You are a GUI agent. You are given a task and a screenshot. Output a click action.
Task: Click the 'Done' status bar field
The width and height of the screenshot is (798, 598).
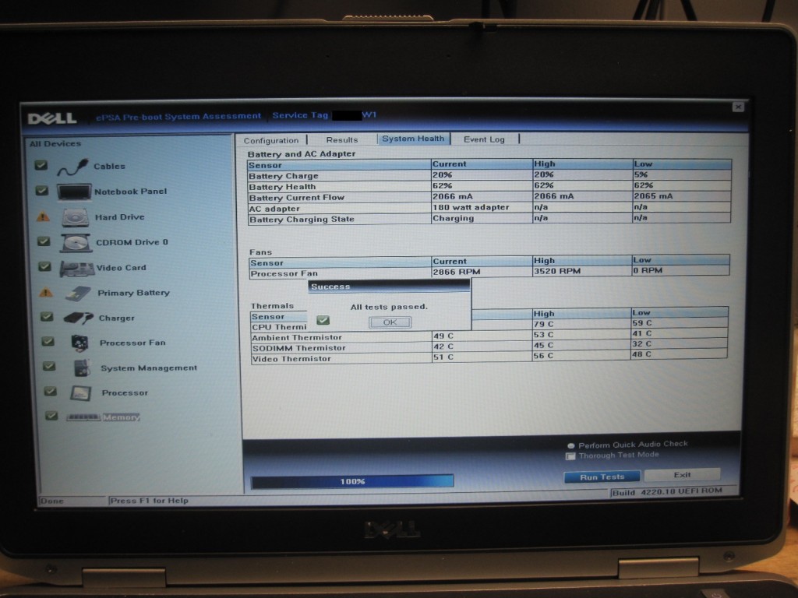(x=72, y=501)
